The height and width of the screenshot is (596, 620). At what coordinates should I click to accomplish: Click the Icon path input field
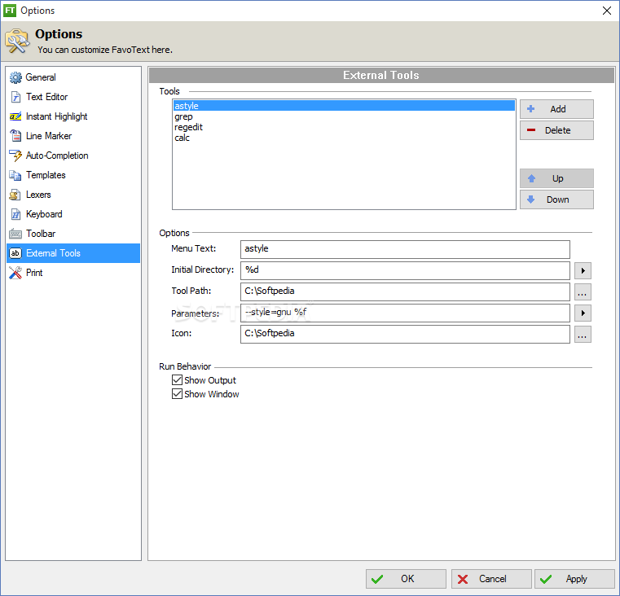pos(405,334)
